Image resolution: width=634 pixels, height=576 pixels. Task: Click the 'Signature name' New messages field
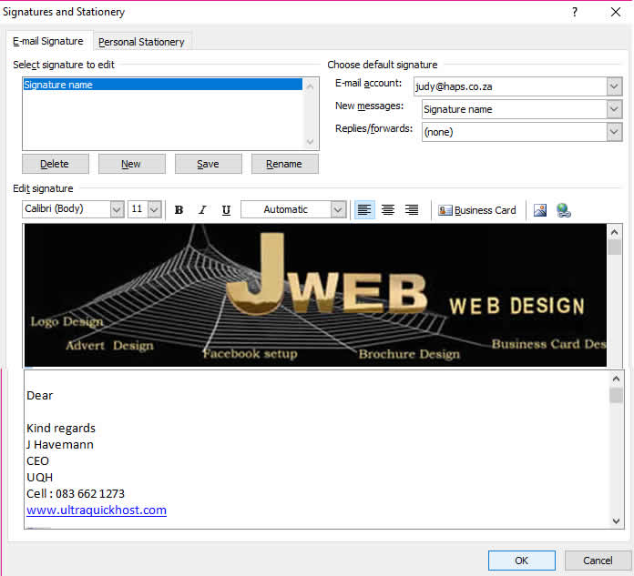click(514, 109)
